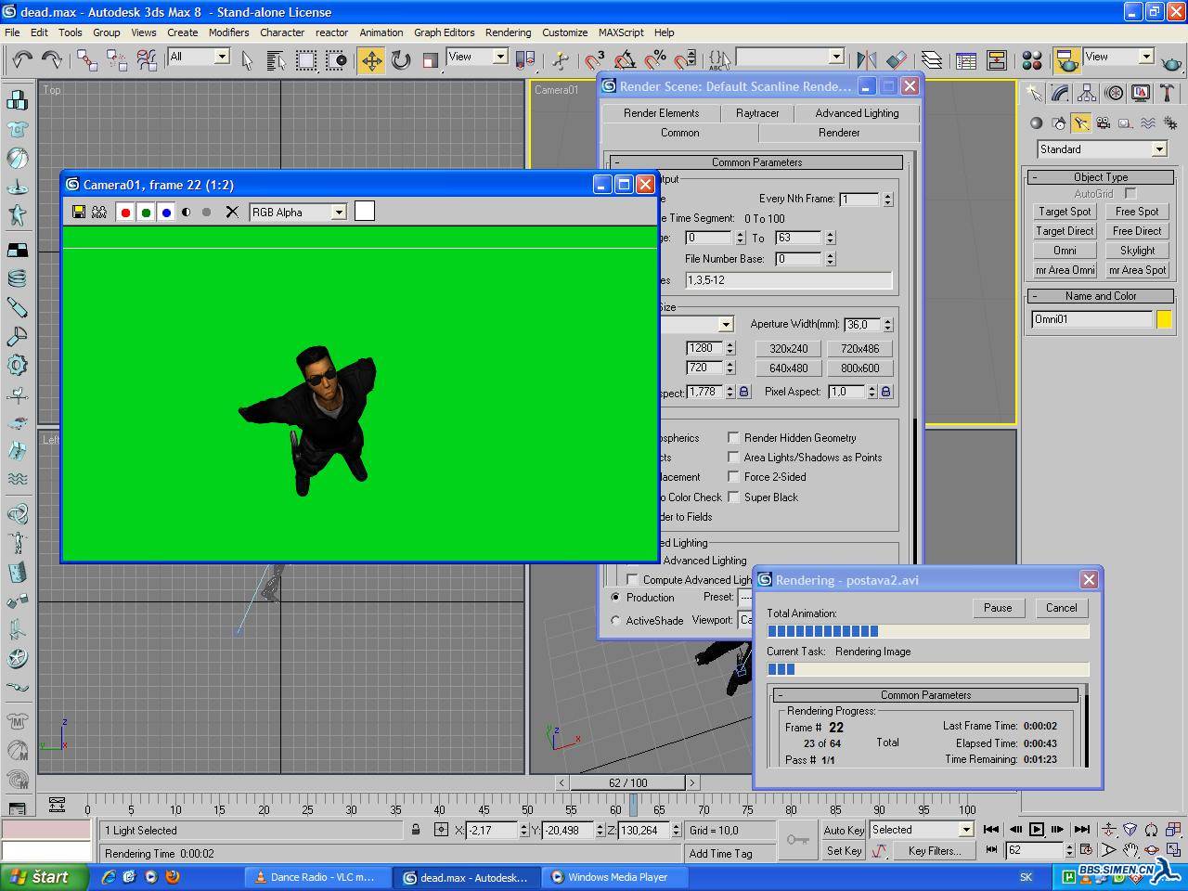Click the yellow Omni01 object color swatch
Viewport: 1188px width, 891px height.
coord(1164,319)
